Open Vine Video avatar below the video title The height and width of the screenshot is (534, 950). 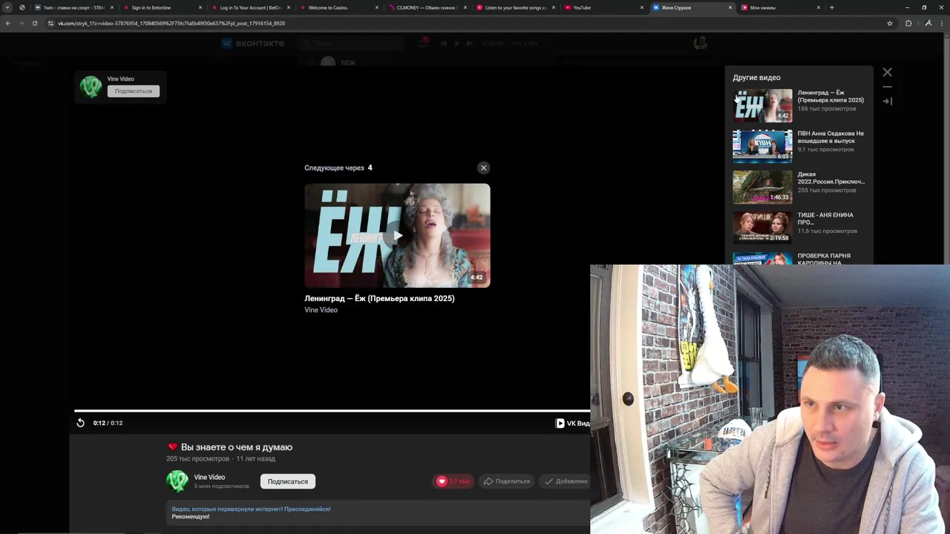177,481
